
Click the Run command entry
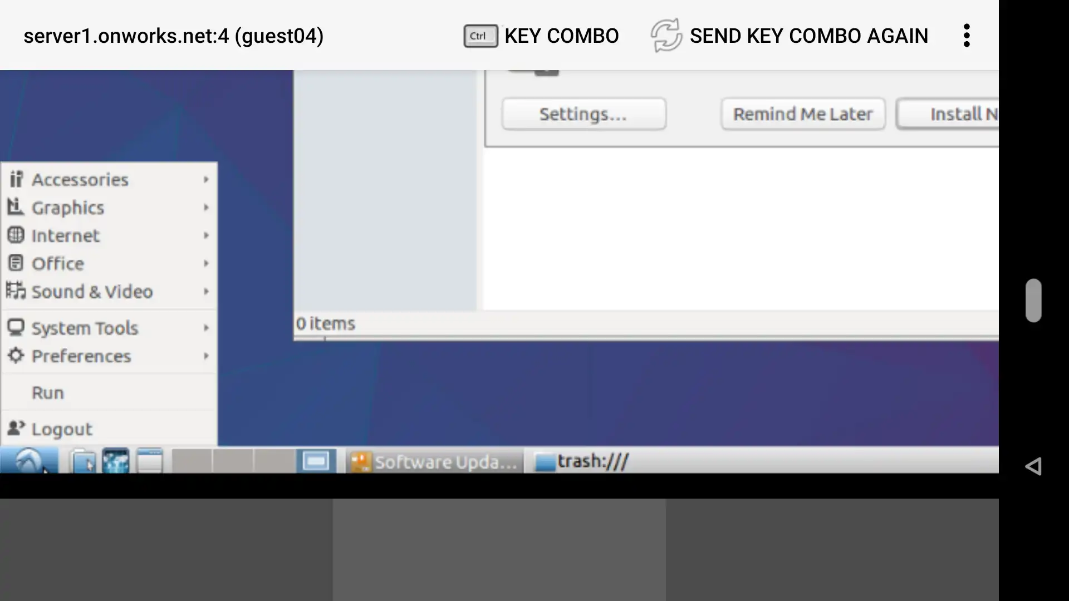coord(47,392)
